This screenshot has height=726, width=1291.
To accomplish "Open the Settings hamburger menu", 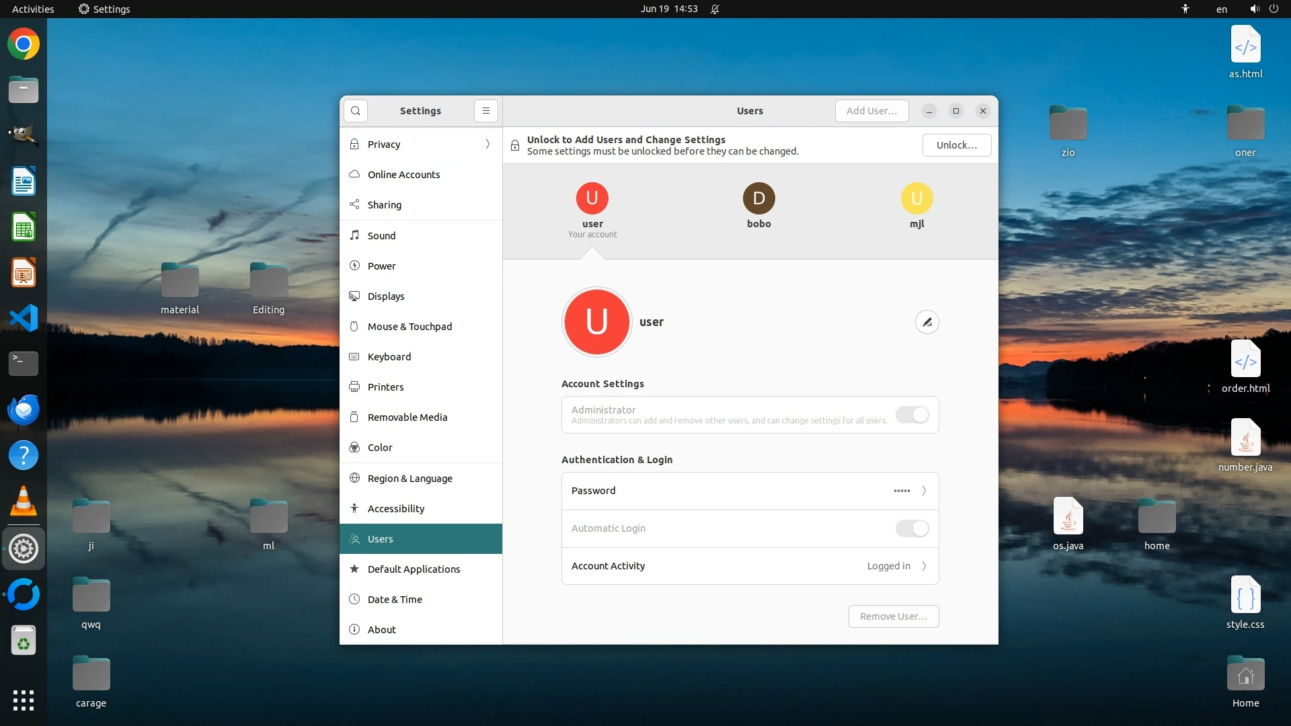I will coord(485,111).
